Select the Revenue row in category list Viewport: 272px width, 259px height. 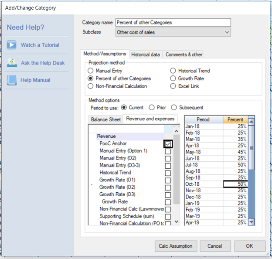[130, 136]
